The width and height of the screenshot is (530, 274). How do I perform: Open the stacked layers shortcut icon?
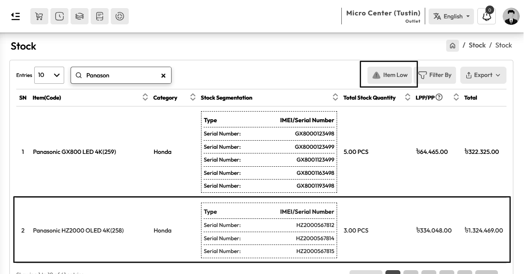point(80,16)
